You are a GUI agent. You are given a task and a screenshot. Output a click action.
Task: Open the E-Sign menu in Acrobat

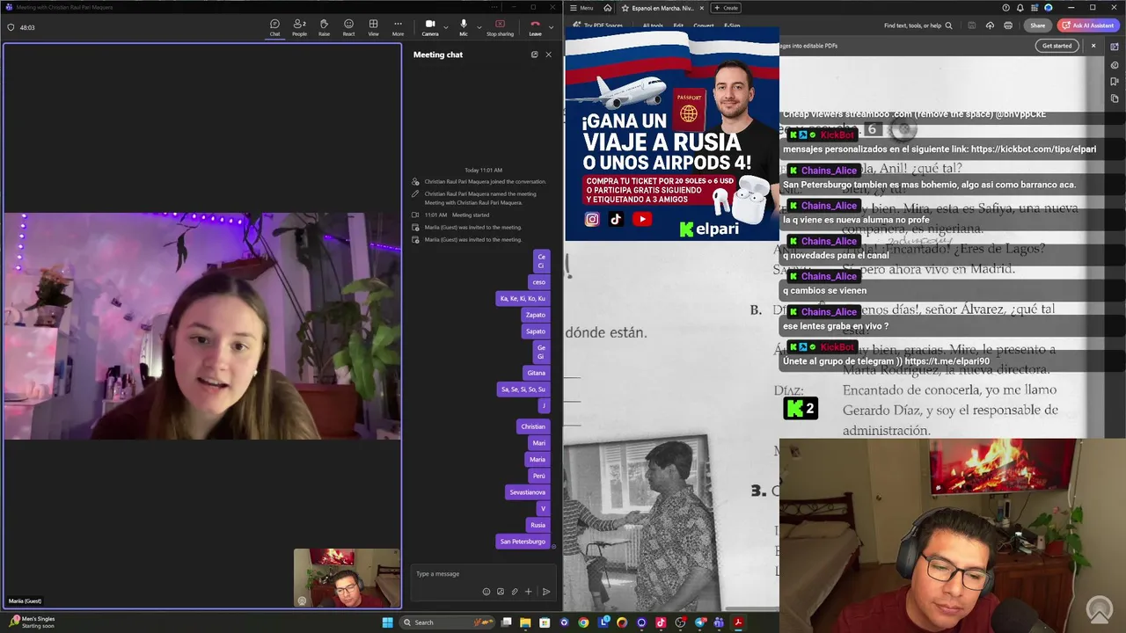click(732, 25)
